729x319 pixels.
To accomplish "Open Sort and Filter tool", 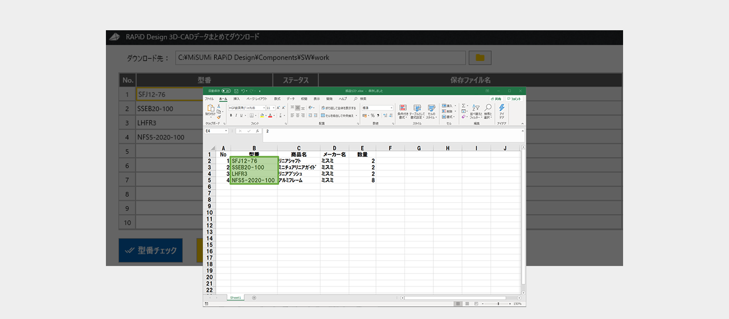I will 476,108.
